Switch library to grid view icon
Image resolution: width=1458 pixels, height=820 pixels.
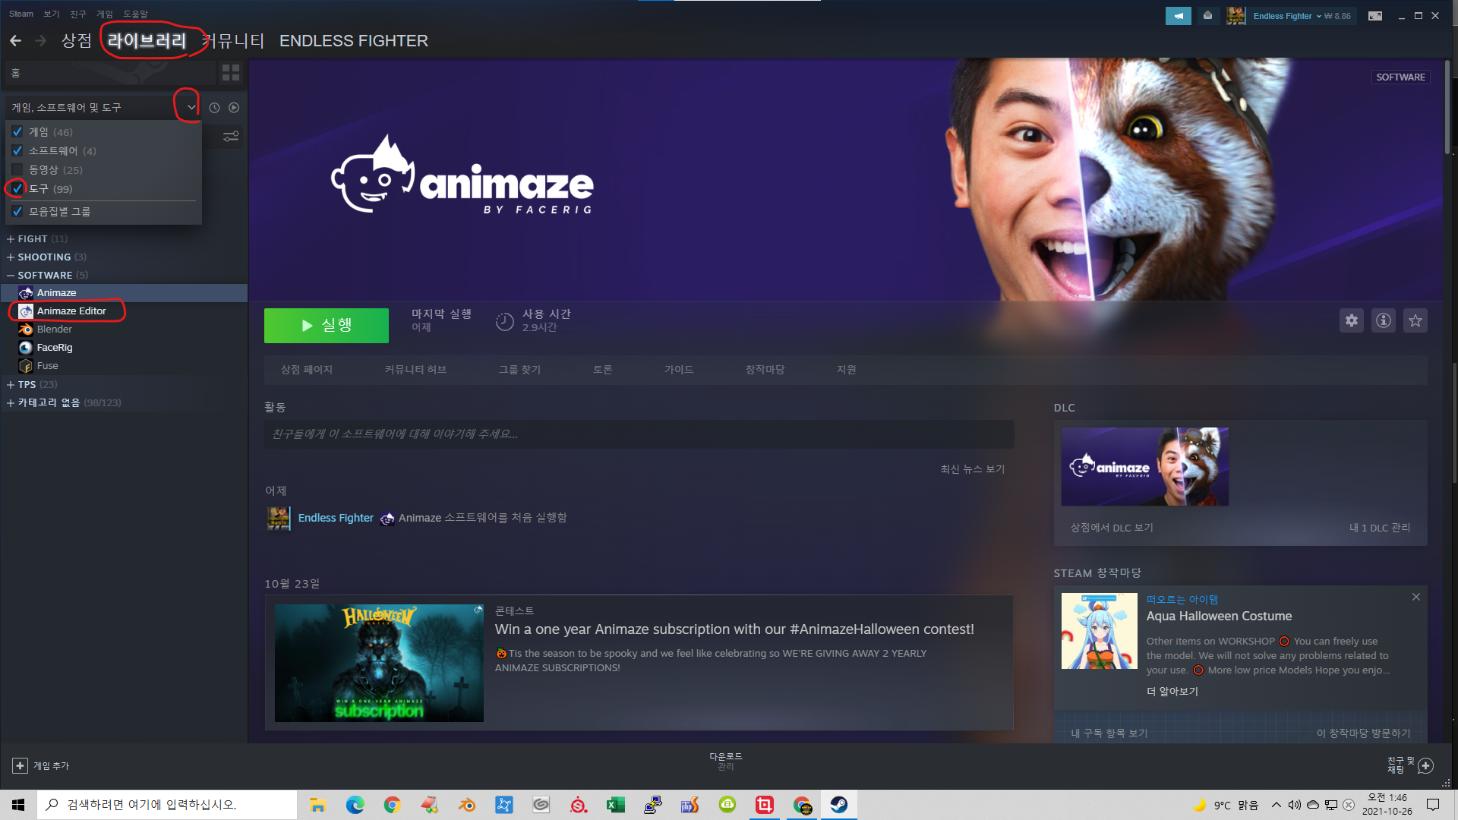pyautogui.click(x=230, y=73)
